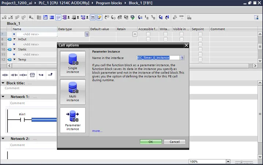This screenshot has height=165, width=263.
Task: Insert an empty box instruction
Action: [x=32, y=75]
